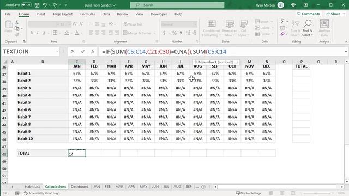Switch to the Page Layout tab
This screenshot has height=196, width=349.
click(x=63, y=14)
